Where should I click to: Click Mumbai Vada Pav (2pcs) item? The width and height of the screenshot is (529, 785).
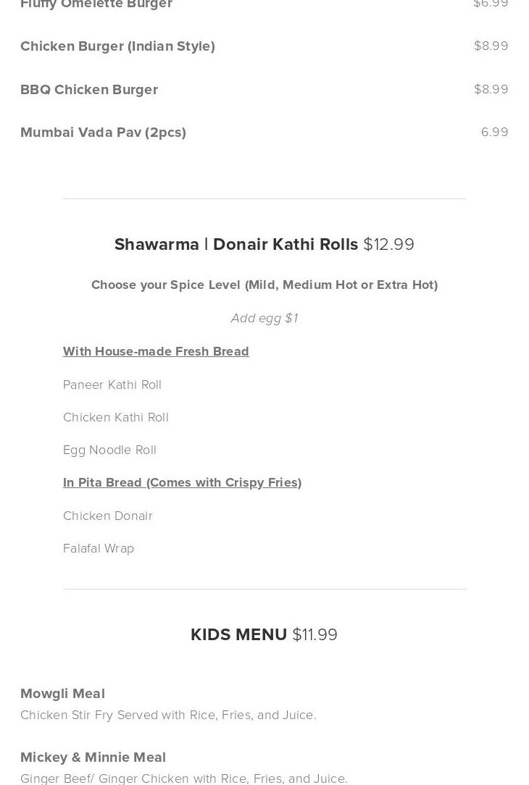coord(103,133)
